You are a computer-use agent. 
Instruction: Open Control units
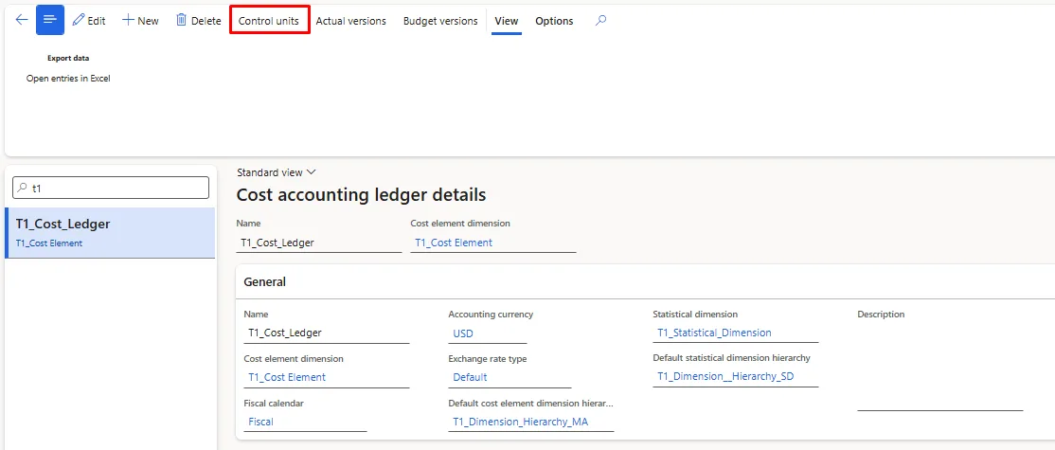[269, 21]
